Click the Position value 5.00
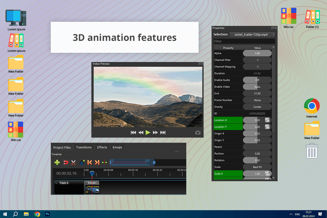This screenshot has height=218, width=327. click(257, 153)
